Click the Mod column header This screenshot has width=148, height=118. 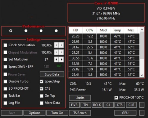pos(103,30)
